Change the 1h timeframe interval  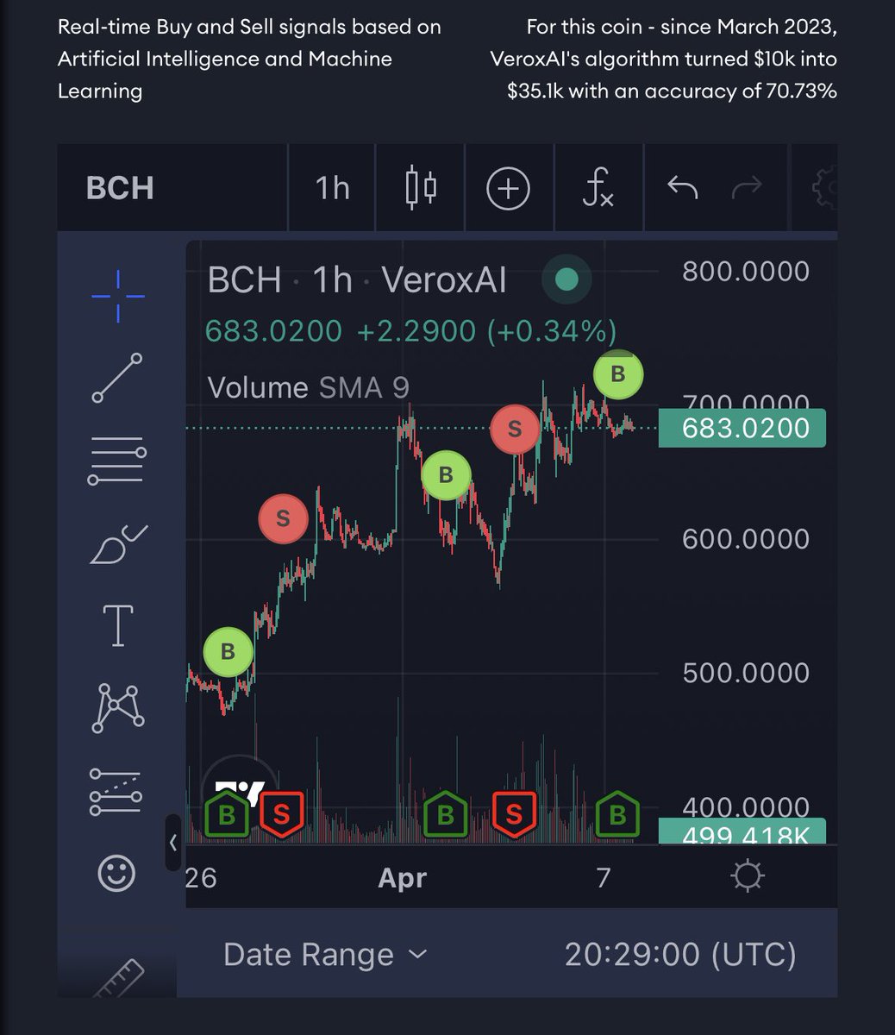332,188
